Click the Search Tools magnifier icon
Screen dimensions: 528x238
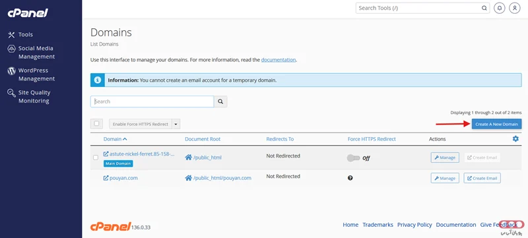[484, 8]
